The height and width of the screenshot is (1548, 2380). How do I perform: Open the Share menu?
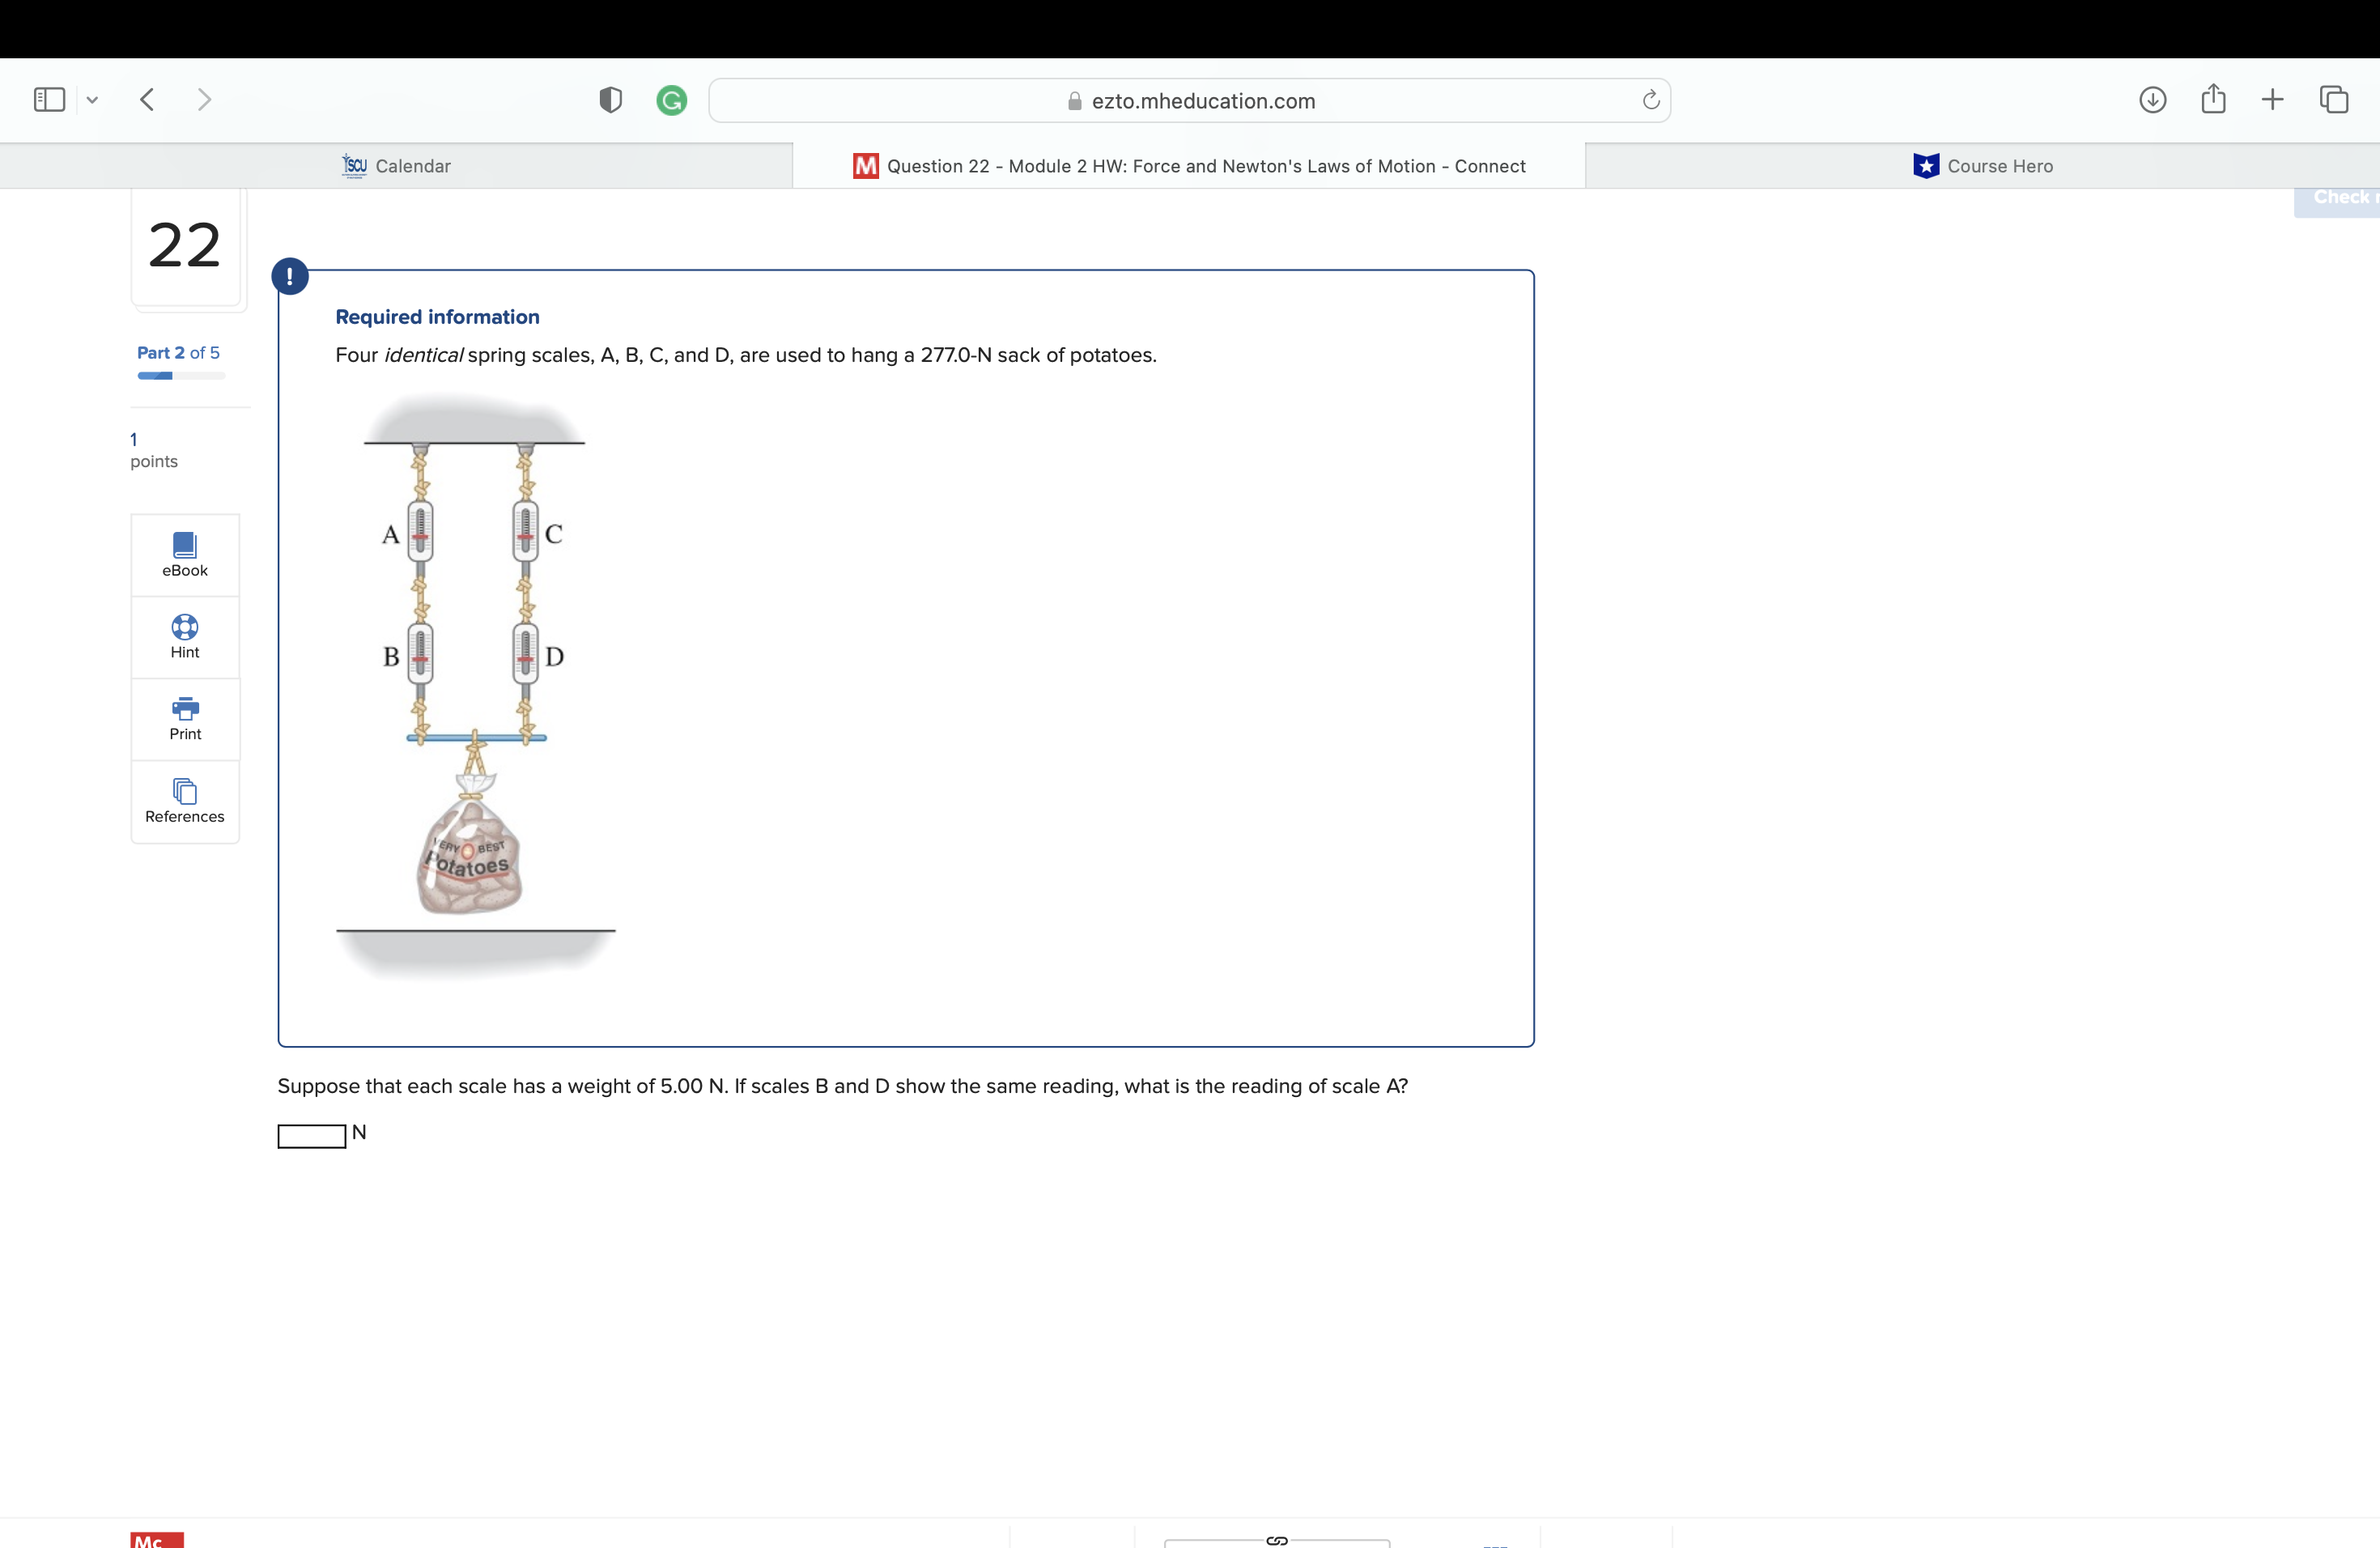pos(2213,99)
